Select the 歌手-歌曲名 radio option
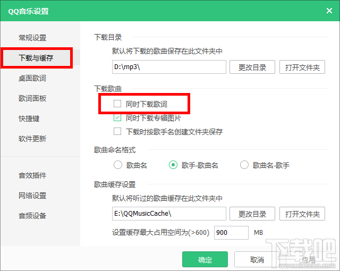The image size is (340, 271). click(x=173, y=165)
